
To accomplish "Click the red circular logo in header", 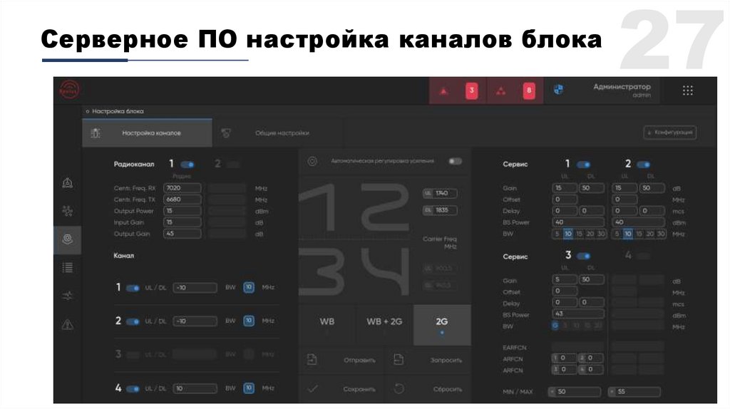I will (x=69, y=90).
